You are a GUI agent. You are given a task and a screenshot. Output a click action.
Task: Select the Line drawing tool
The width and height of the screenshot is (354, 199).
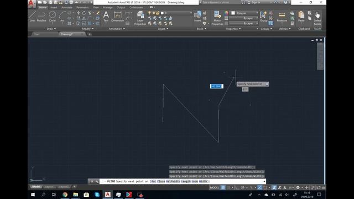(32, 16)
